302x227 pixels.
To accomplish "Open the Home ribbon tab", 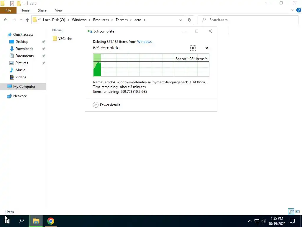I will 25,10.
